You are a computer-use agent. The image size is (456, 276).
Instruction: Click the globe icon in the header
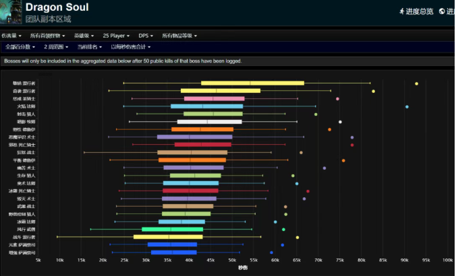point(442,11)
